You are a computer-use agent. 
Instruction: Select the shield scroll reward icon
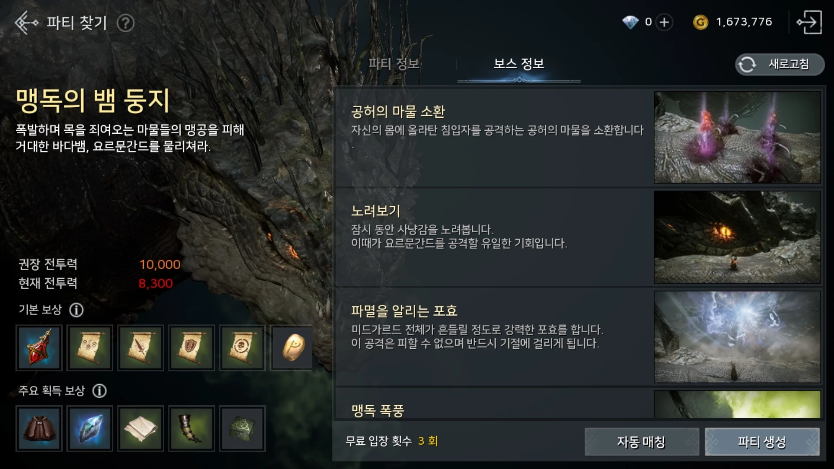tap(192, 348)
